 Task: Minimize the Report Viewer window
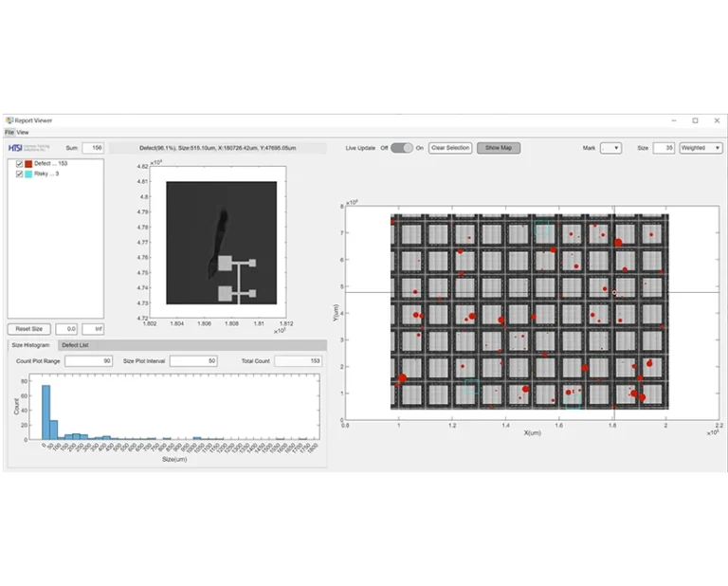click(674, 120)
